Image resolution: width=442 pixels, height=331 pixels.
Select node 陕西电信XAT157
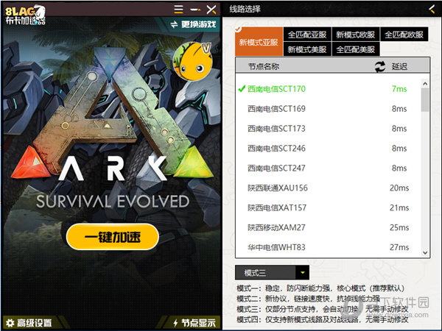click(328, 207)
